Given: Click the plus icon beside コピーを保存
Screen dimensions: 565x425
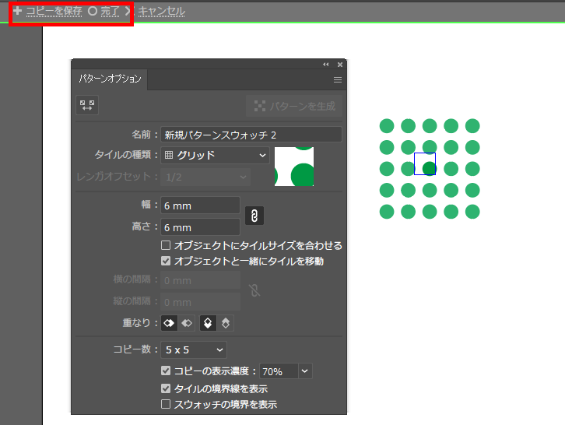Looking at the screenshot, I should pyautogui.click(x=17, y=11).
